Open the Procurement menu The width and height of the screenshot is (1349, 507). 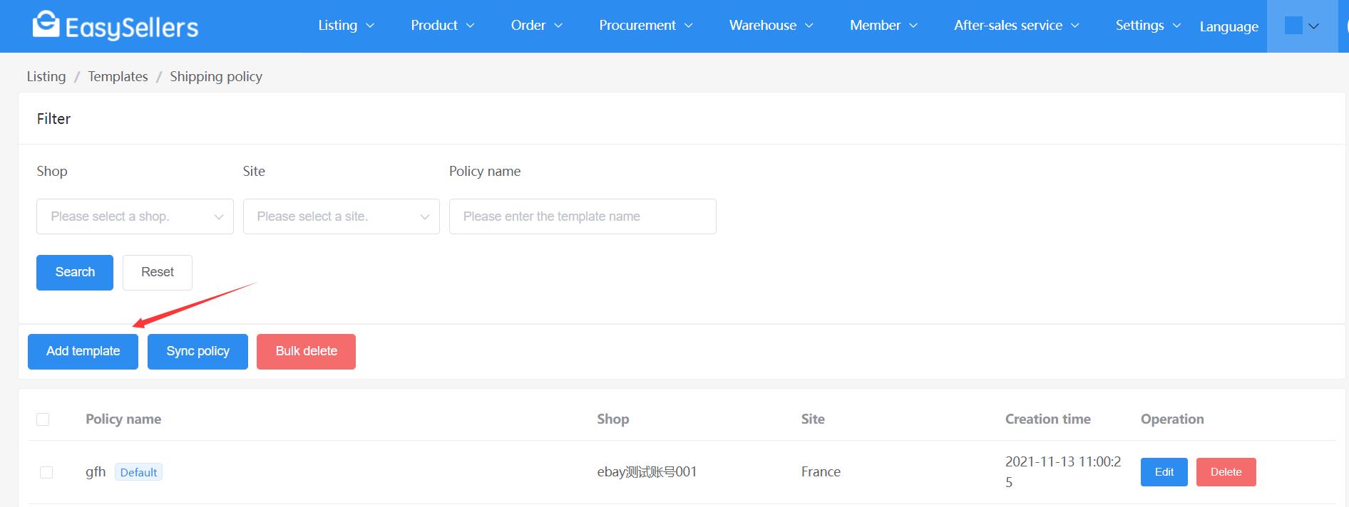646,26
